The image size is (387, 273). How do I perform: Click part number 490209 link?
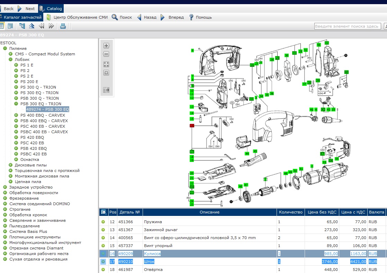pyautogui.click(x=126, y=254)
